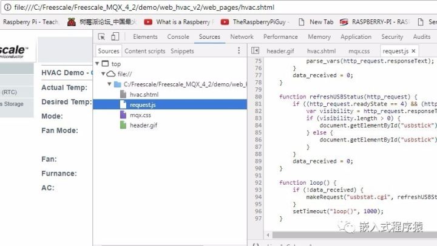Click line number 92 in gutter
Viewport: 437px width, 246px height.
259,182
